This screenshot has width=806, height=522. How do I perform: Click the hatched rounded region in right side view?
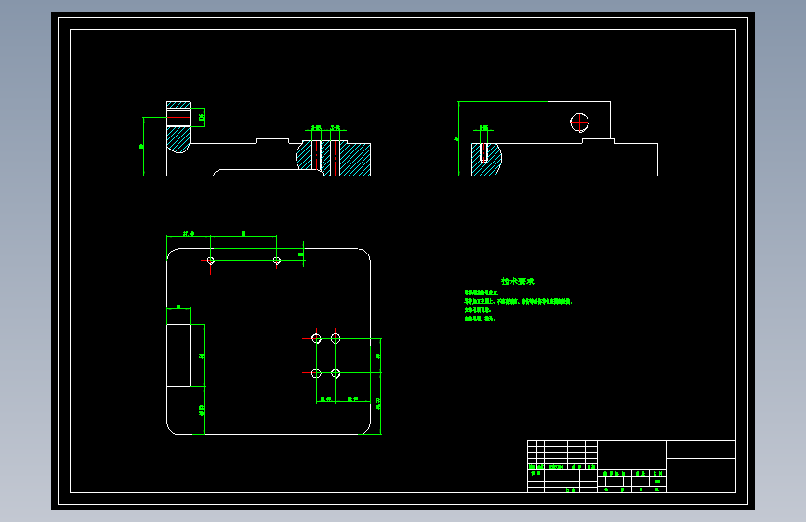(486, 160)
